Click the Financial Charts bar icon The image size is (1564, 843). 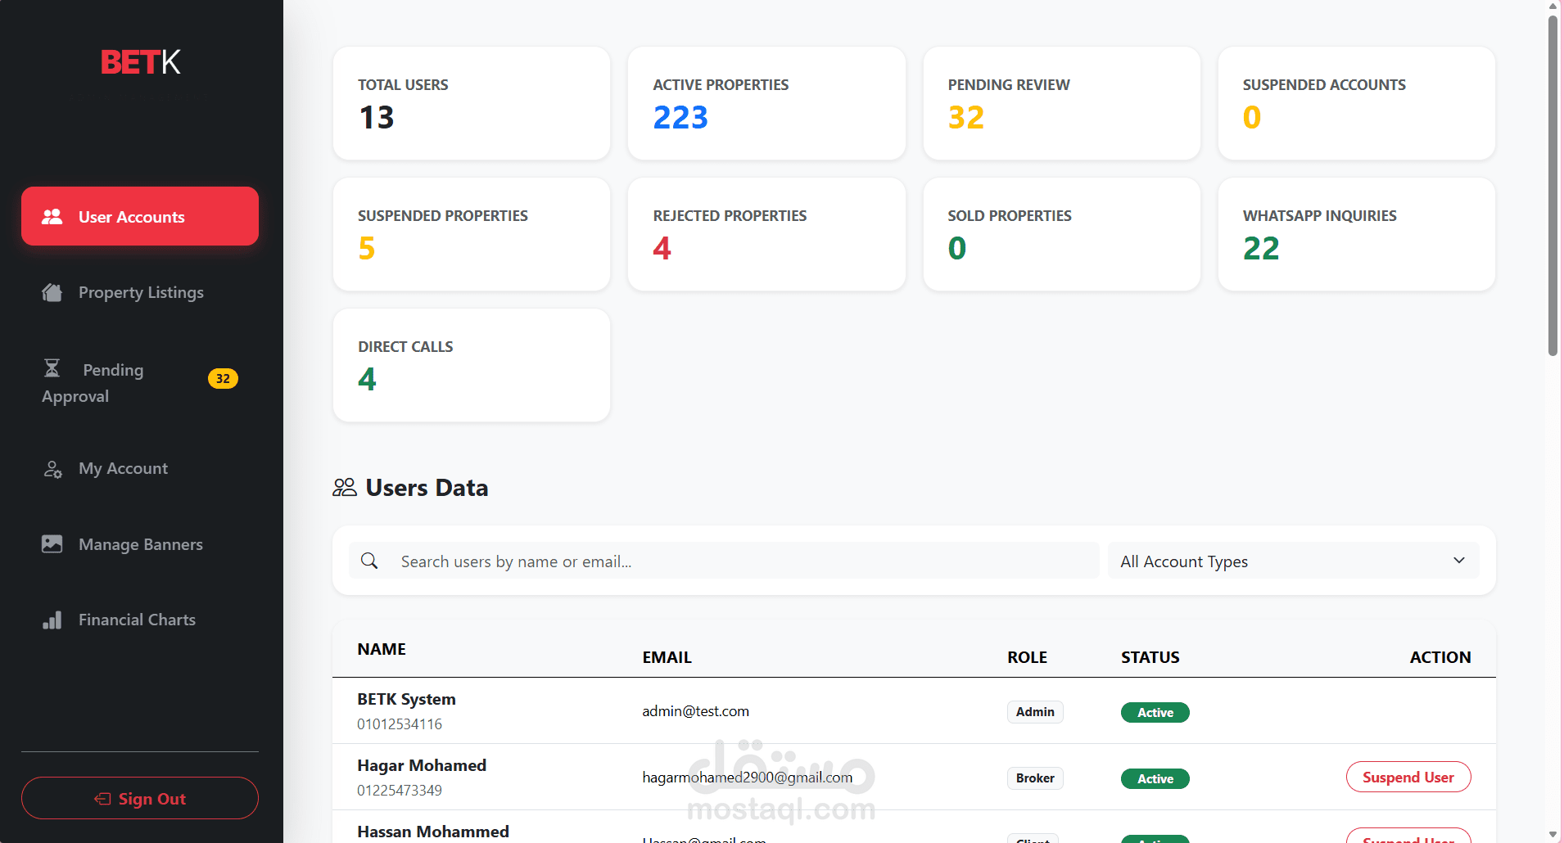(x=52, y=620)
